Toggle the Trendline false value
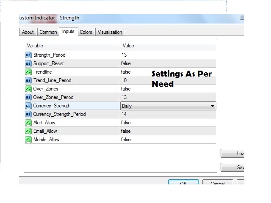The image size is (271, 203). point(126,72)
